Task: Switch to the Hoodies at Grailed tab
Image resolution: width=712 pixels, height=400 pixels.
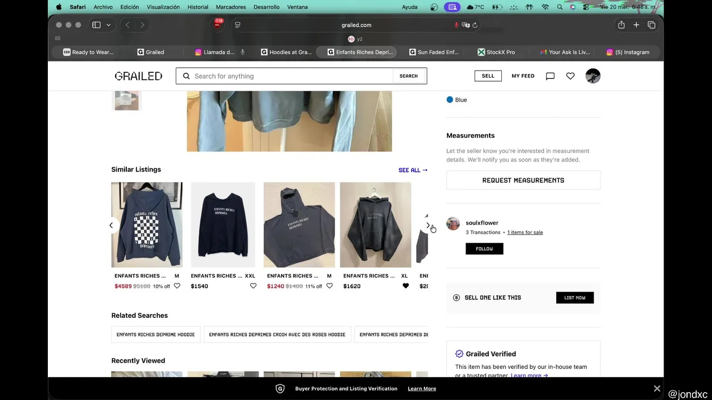Action: (286, 52)
